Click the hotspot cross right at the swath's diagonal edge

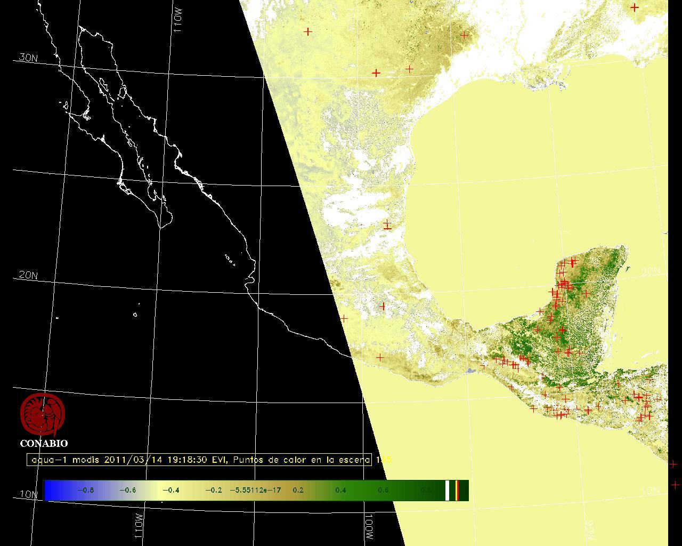[344, 318]
